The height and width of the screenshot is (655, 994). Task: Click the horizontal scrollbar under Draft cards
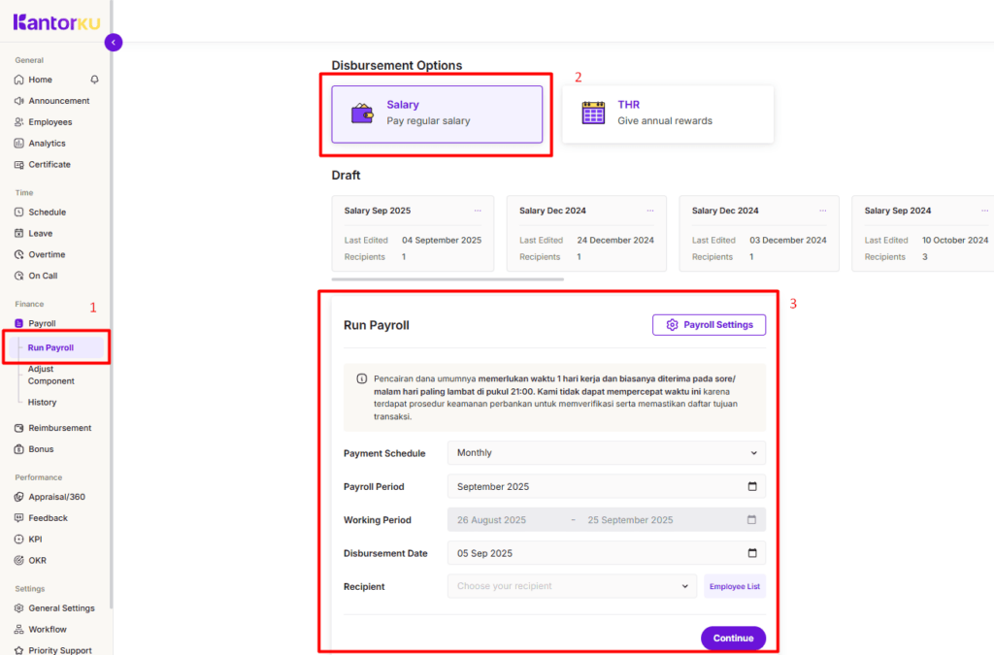[447, 279]
